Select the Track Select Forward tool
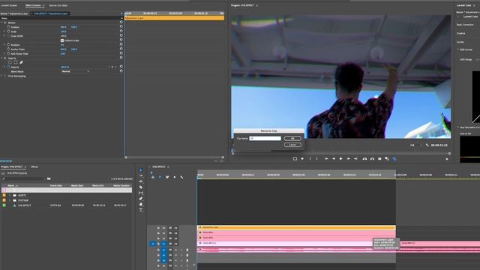Viewport: 480px width, 270px height. click(x=141, y=175)
